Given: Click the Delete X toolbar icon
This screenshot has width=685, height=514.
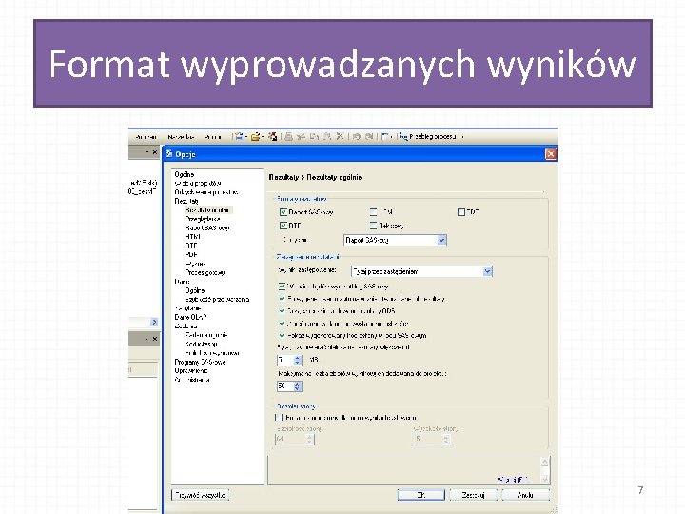Looking at the screenshot, I should coord(340,137).
